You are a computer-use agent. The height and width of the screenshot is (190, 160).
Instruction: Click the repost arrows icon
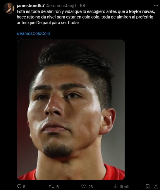(x=51, y=186)
